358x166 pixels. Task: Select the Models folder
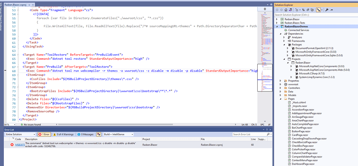[x=292, y=95]
